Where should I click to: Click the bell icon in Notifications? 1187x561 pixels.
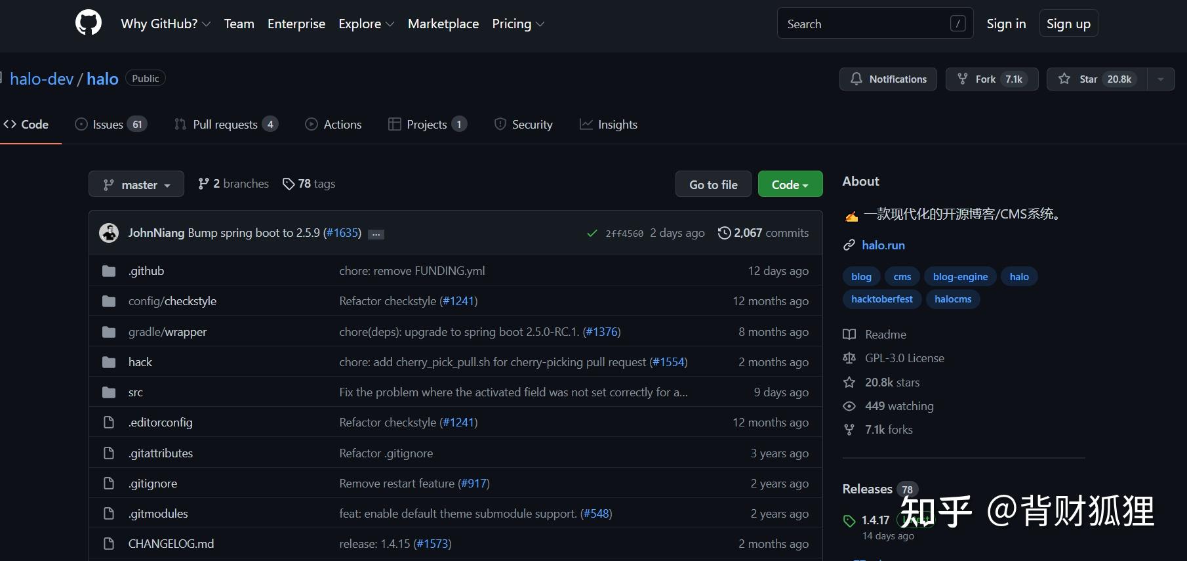[856, 79]
